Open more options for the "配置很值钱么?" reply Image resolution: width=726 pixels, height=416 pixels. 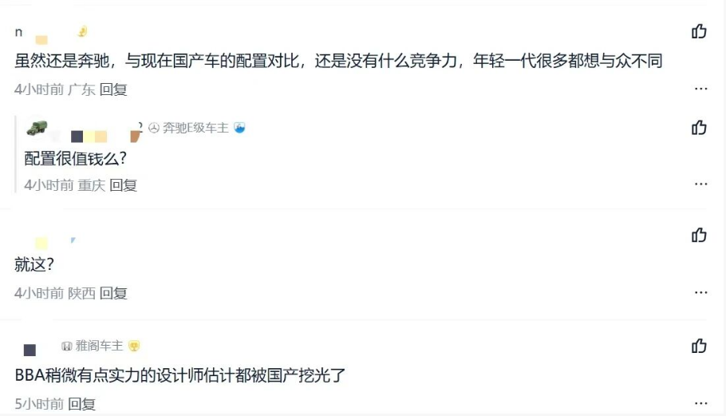point(700,184)
